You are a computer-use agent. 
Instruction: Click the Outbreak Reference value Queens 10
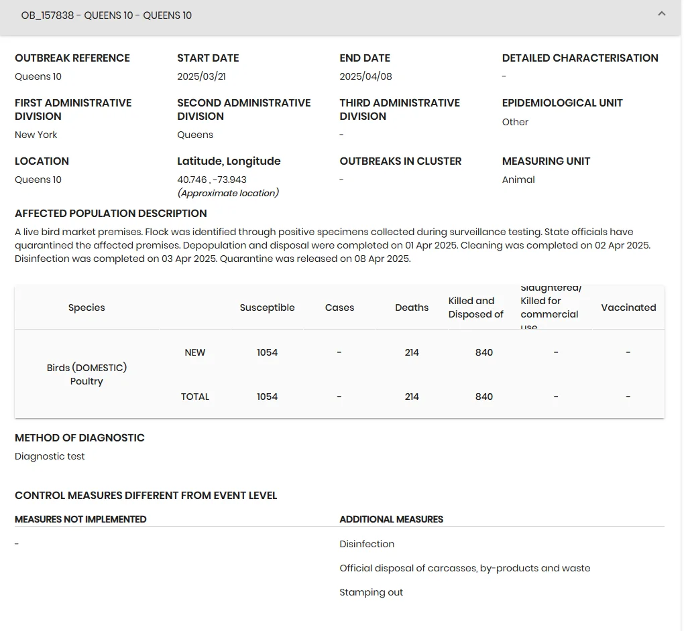tap(38, 76)
